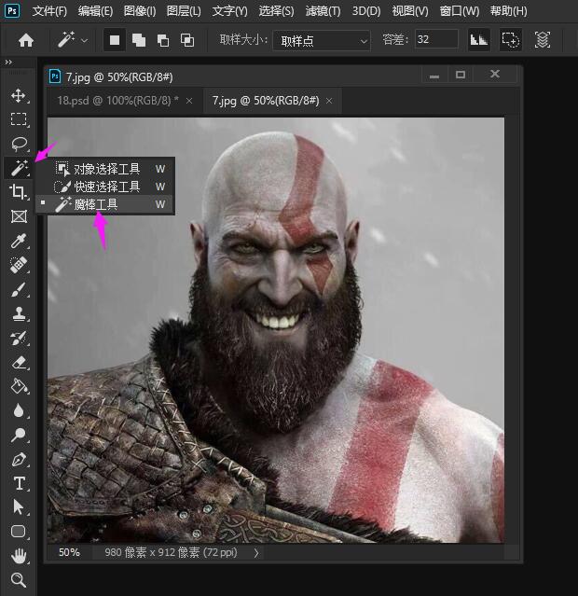
Task: Go to the Home screen
Action: click(26, 40)
